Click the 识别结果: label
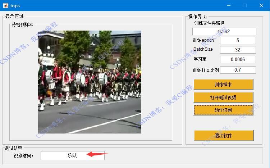This screenshot has height=168, width=270. [x=23, y=156]
